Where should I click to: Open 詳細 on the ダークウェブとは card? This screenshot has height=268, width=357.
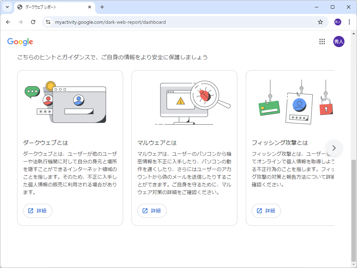(37, 210)
